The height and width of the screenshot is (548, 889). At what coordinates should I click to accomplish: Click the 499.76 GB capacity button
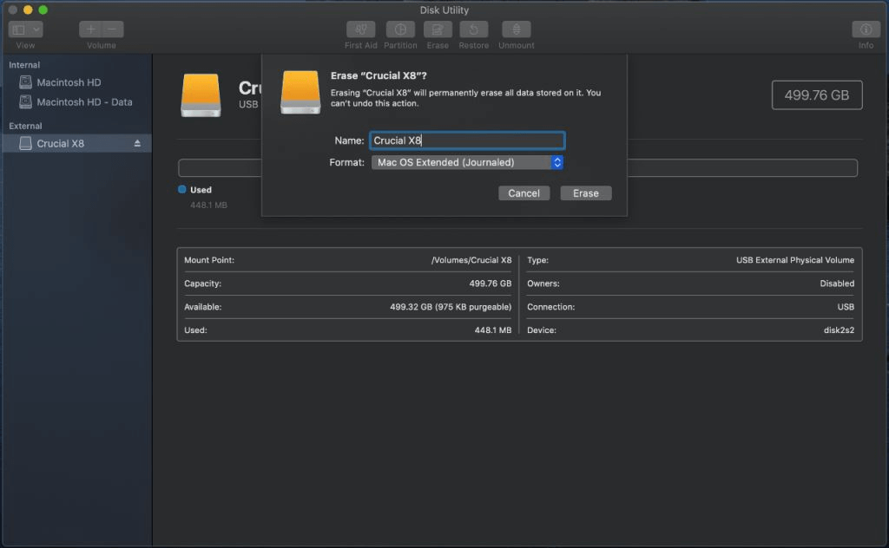816,95
